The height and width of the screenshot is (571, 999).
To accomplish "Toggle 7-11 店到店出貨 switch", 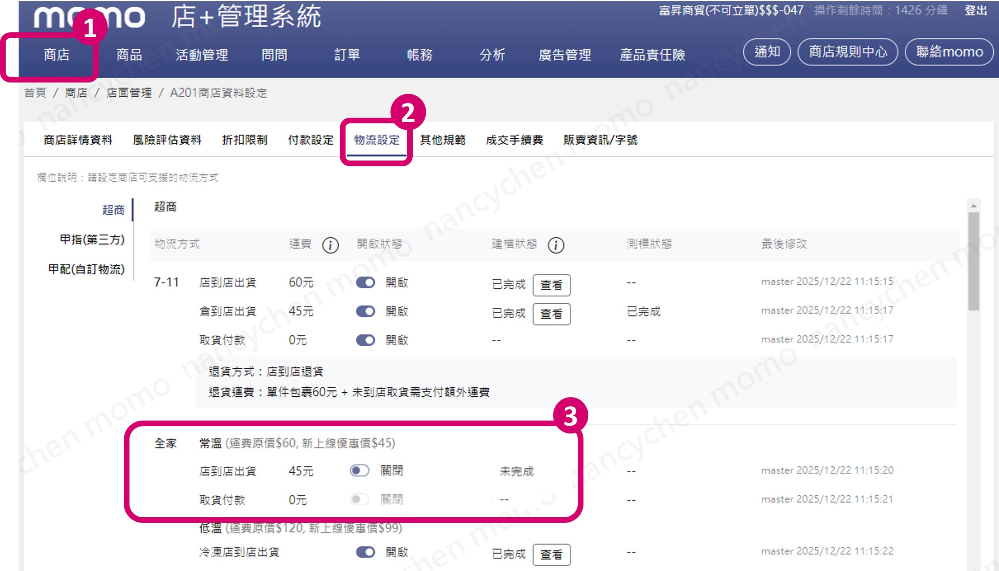I will click(x=365, y=283).
